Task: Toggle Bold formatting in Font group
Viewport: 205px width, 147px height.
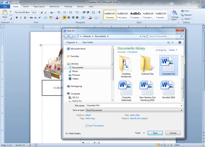Action: (17, 17)
